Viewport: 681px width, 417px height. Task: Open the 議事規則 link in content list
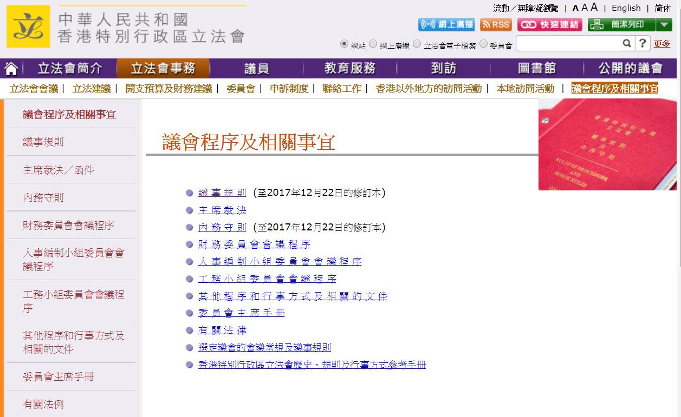click(222, 193)
